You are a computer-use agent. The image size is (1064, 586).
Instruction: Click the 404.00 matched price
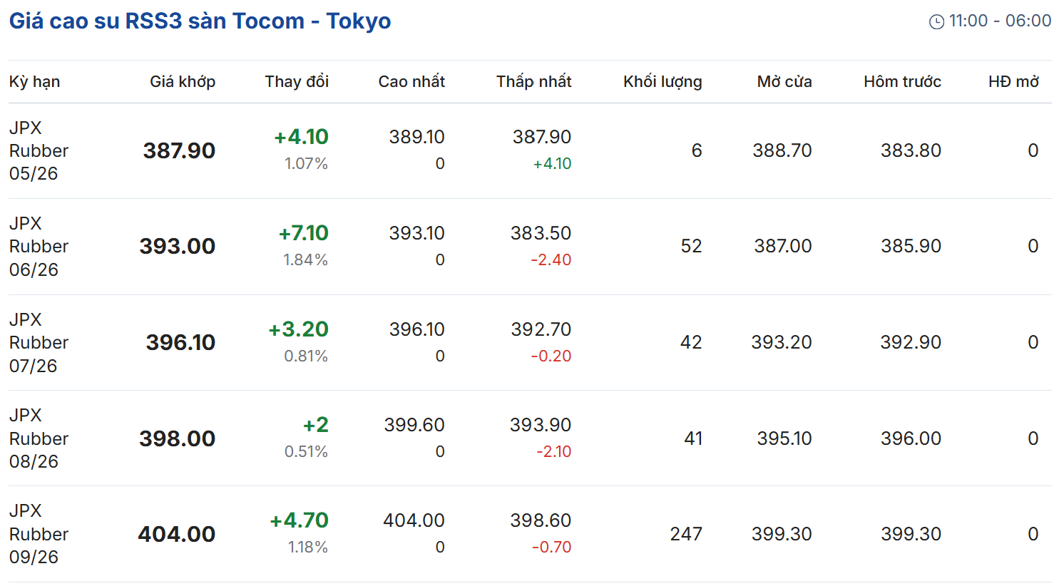tap(177, 534)
